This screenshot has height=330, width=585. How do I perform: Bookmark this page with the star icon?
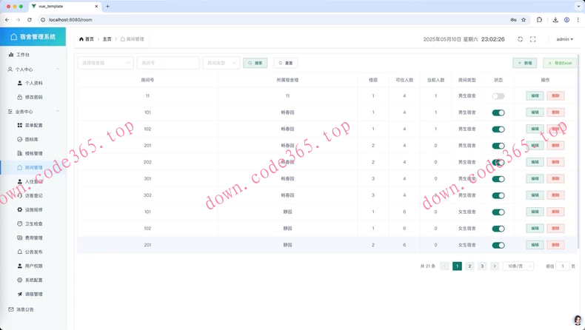click(524, 20)
